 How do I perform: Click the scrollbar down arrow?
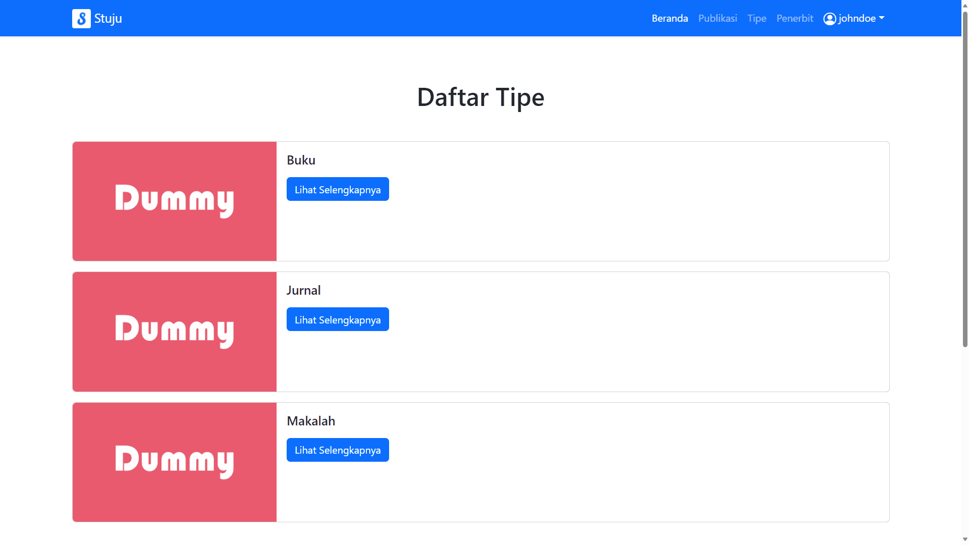point(965,539)
